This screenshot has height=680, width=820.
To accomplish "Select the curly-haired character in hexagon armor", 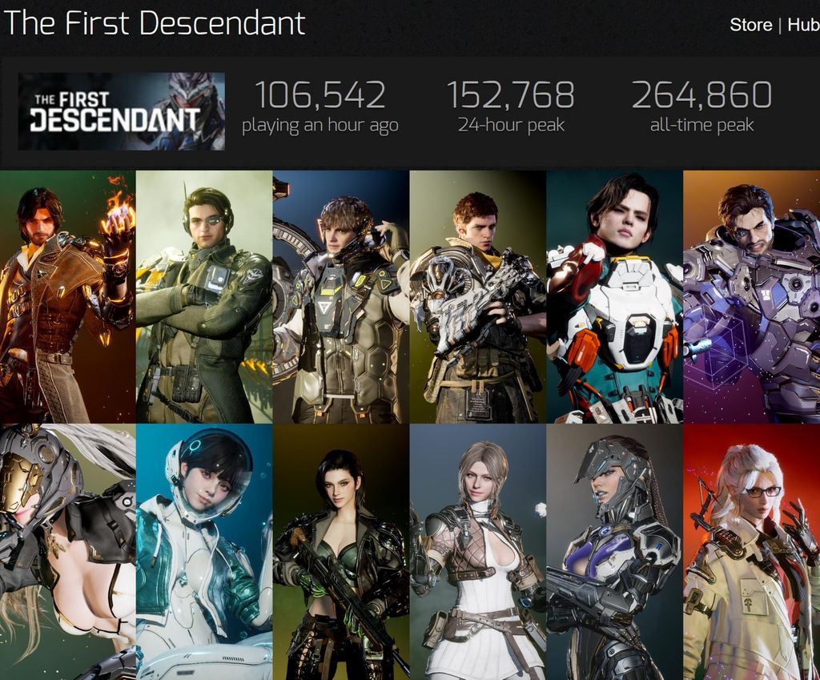I will 341,296.
